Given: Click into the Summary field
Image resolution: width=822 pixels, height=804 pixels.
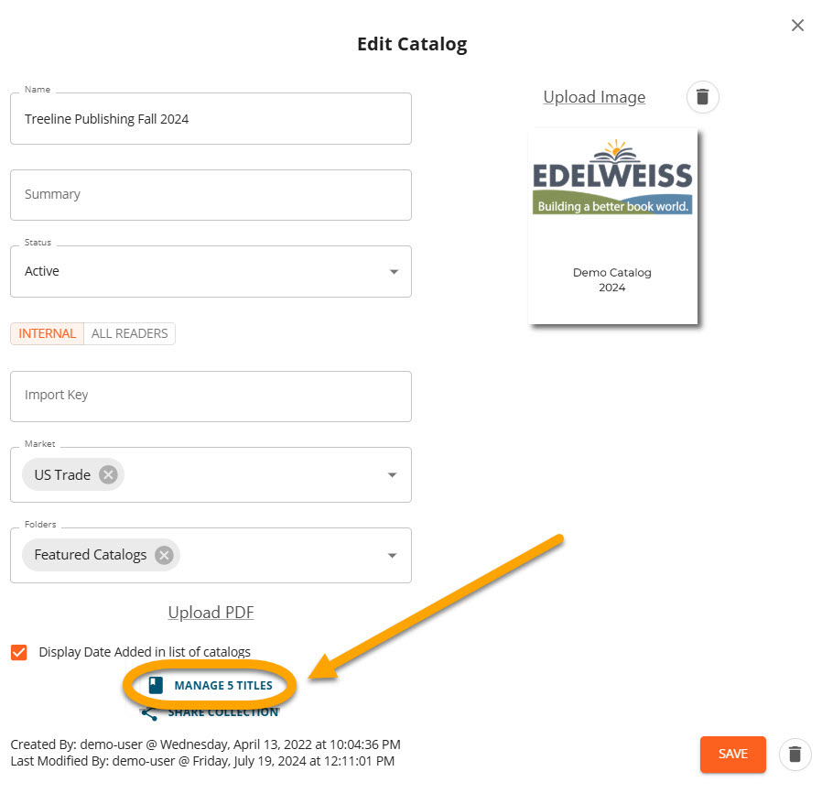Looking at the screenshot, I should [211, 194].
